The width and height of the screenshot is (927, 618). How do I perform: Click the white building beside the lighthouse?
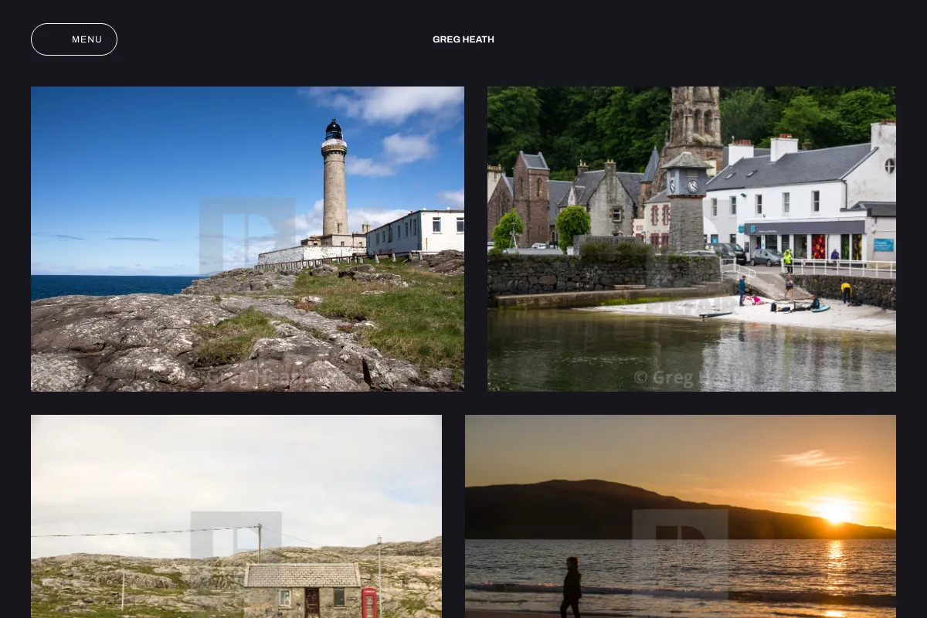coord(416,230)
